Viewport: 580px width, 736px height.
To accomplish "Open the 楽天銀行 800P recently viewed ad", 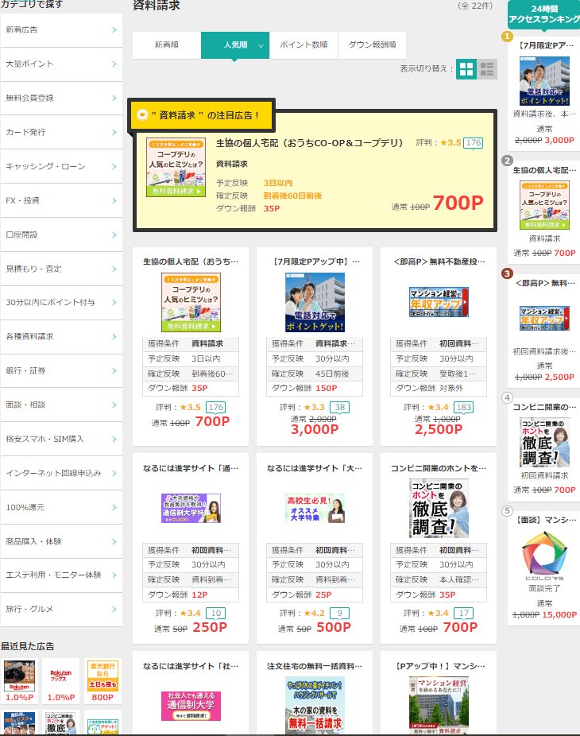I will (x=102, y=676).
